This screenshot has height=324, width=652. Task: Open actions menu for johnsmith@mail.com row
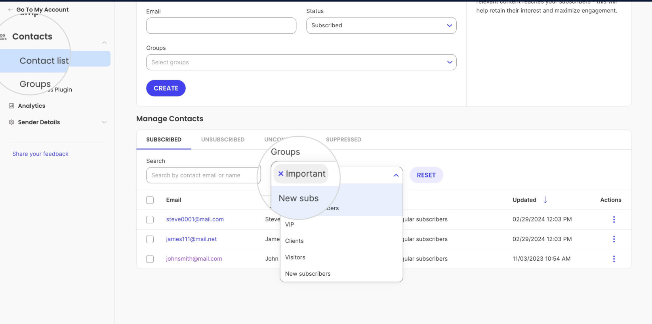click(x=614, y=259)
